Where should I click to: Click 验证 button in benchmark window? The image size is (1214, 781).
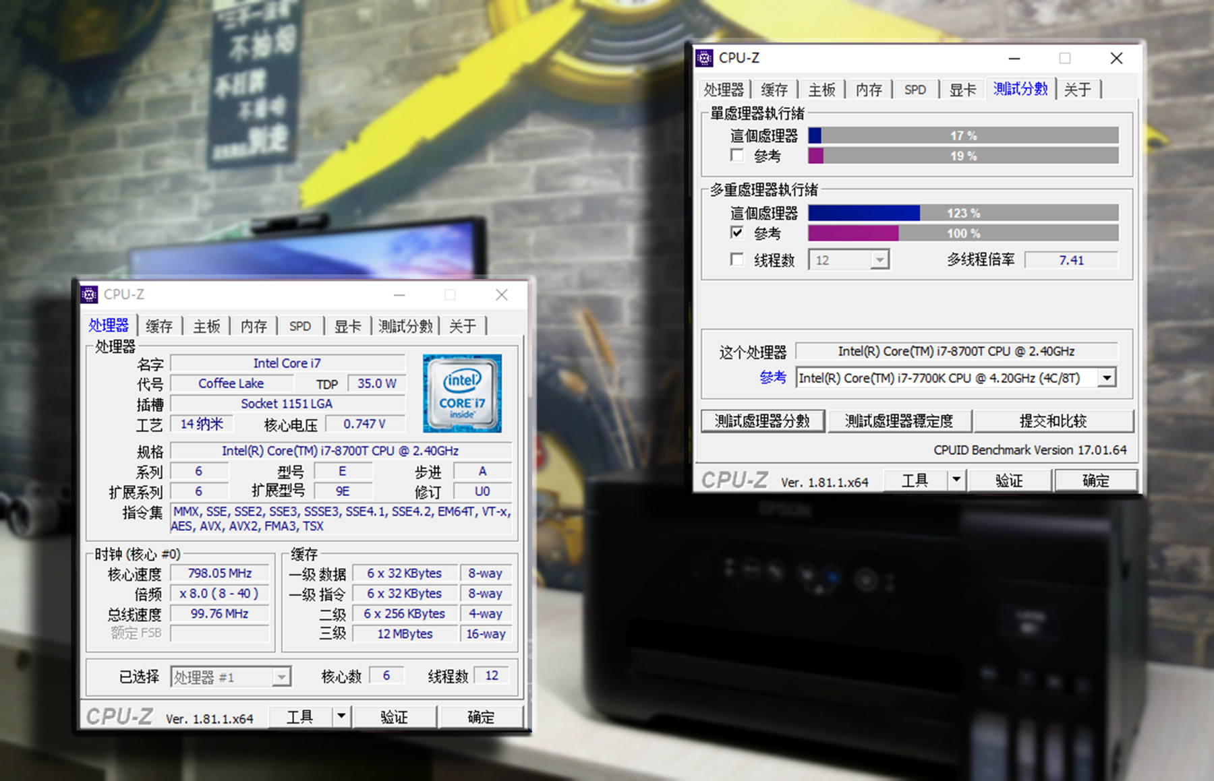[1009, 480]
